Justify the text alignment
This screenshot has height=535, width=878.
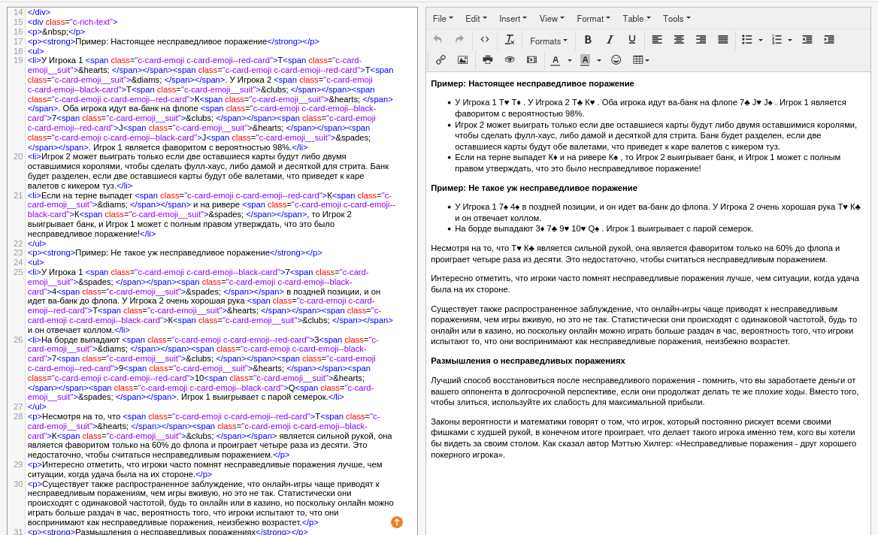(x=723, y=40)
